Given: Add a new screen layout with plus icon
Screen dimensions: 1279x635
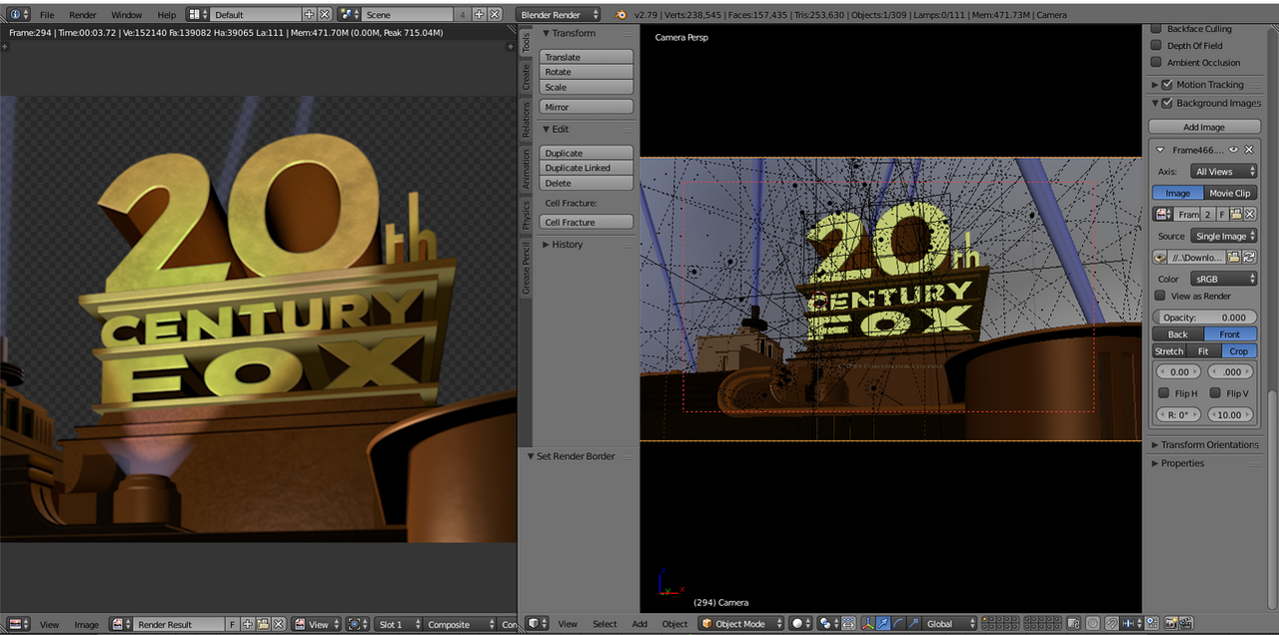Looking at the screenshot, I should click(x=309, y=15).
